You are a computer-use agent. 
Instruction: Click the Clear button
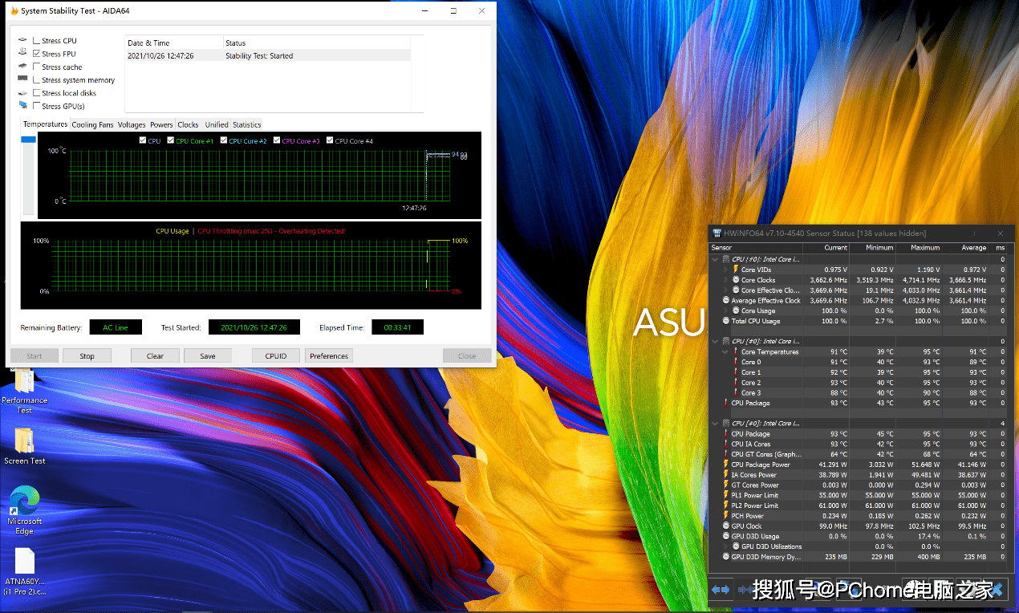tap(155, 355)
